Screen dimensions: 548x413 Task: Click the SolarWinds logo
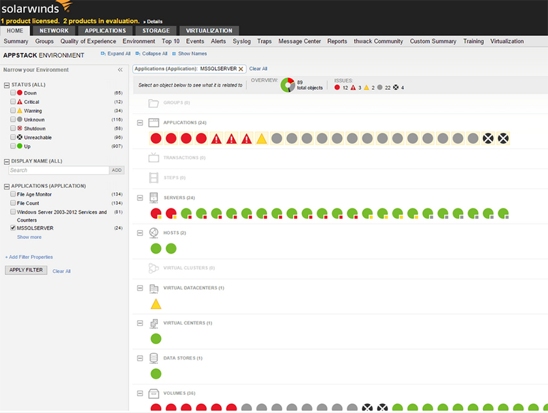pos(37,7)
